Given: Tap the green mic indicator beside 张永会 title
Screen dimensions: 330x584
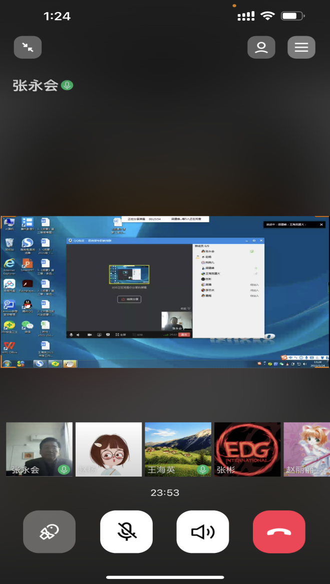Looking at the screenshot, I should (x=67, y=86).
